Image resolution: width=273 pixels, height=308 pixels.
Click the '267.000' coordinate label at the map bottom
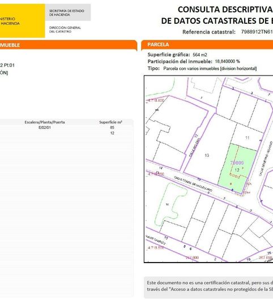click(192, 257)
